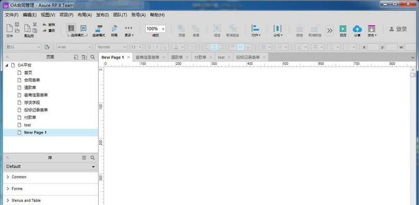Show hidden toolbar items with the double chevron
419x205 pixels.
[x=329, y=31]
